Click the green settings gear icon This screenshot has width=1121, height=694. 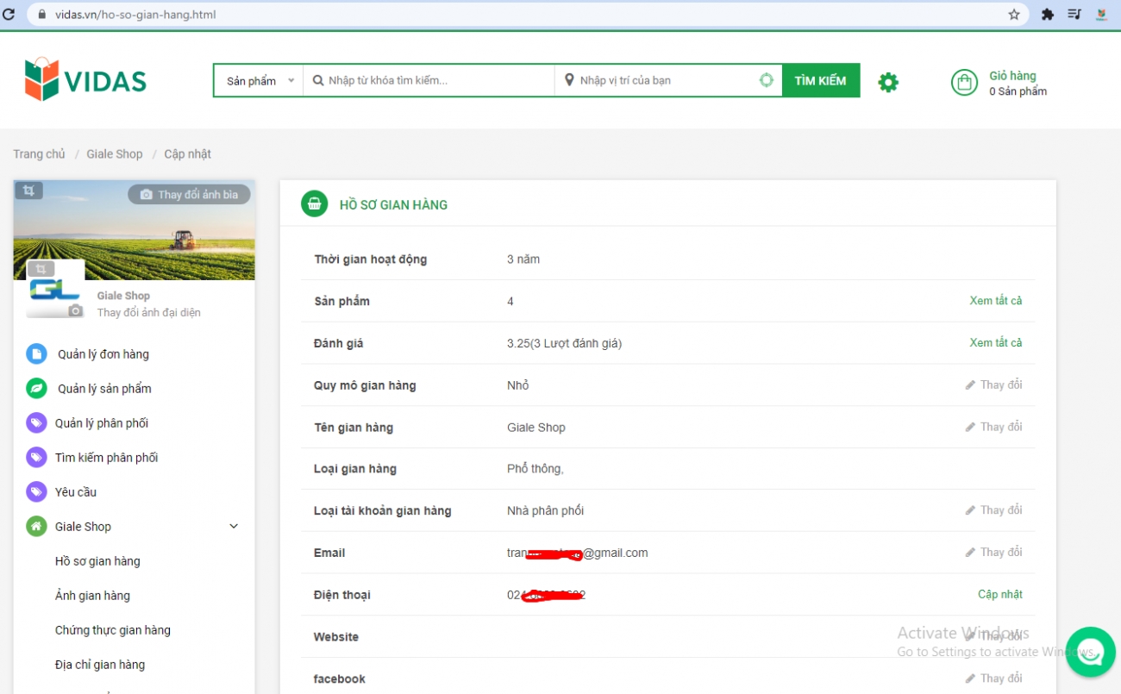[x=888, y=82]
